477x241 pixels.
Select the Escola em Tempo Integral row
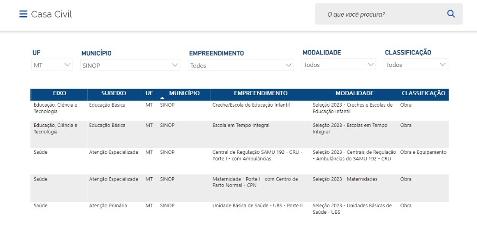(241, 126)
